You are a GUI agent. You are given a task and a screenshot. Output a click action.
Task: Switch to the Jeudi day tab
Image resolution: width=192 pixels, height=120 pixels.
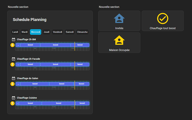[x=46, y=32]
